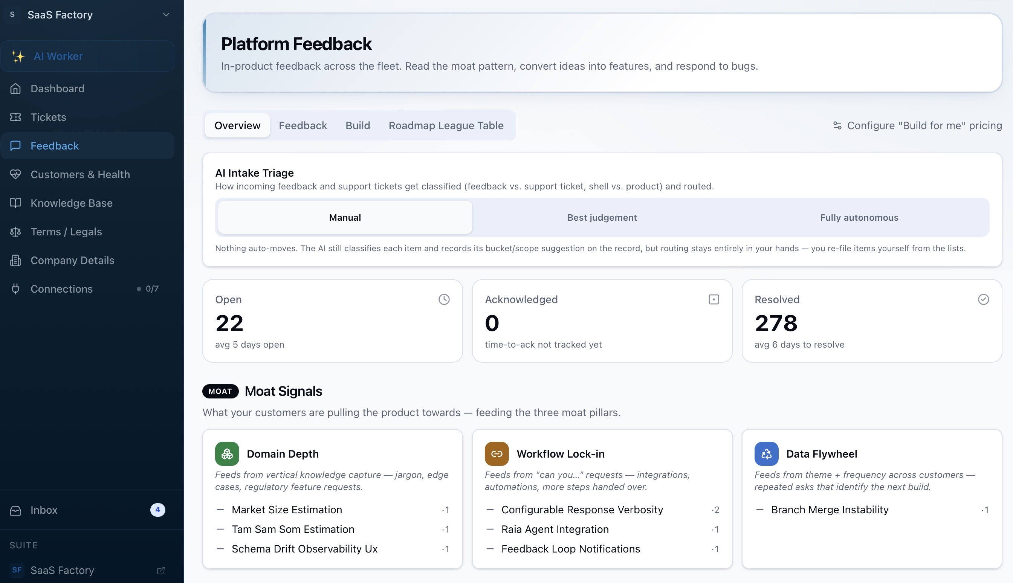
Task: Click the Connections plug icon
Action: pos(15,289)
